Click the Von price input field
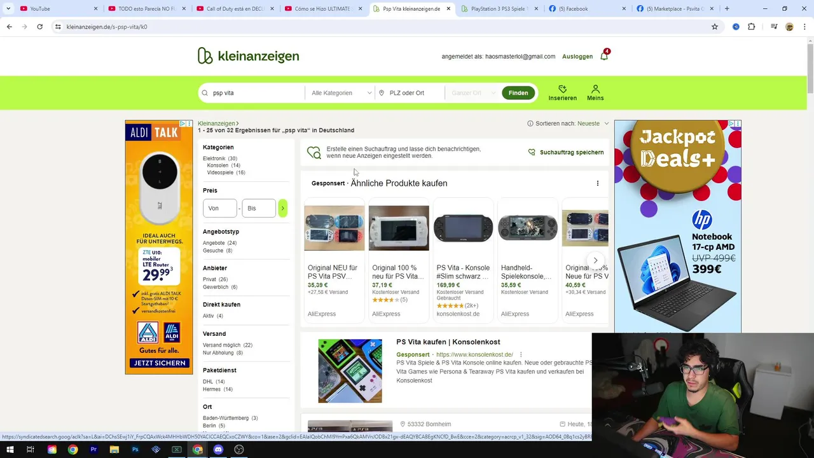Image resolution: width=814 pixels, height=458 pixels. 220,208
